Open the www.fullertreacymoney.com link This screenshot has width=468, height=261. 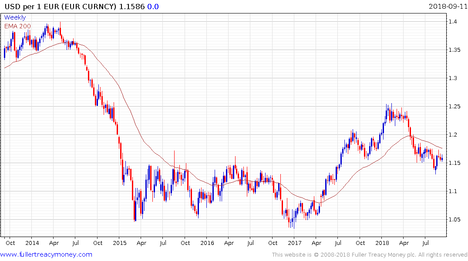46,254
